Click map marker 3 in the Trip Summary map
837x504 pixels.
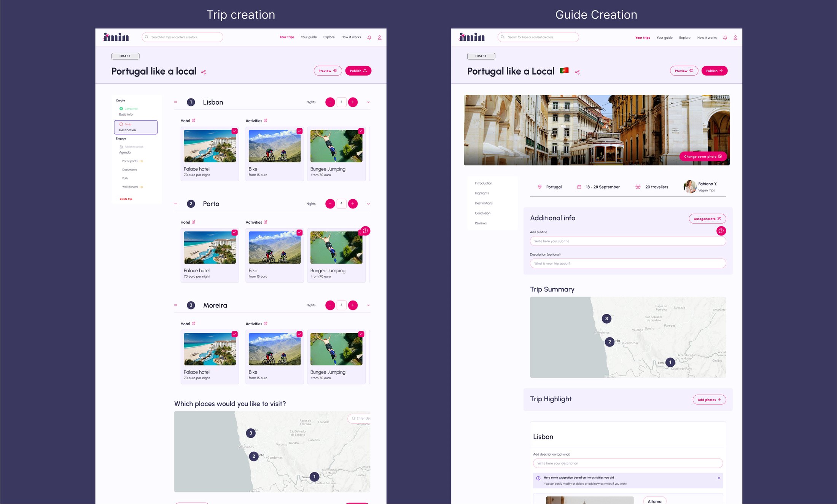click(x=606, y=318)
